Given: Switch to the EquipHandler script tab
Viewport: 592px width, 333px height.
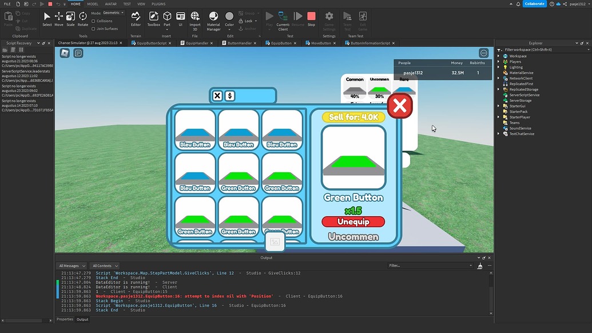Looking at the screenshot, I should tap(197, 43).
